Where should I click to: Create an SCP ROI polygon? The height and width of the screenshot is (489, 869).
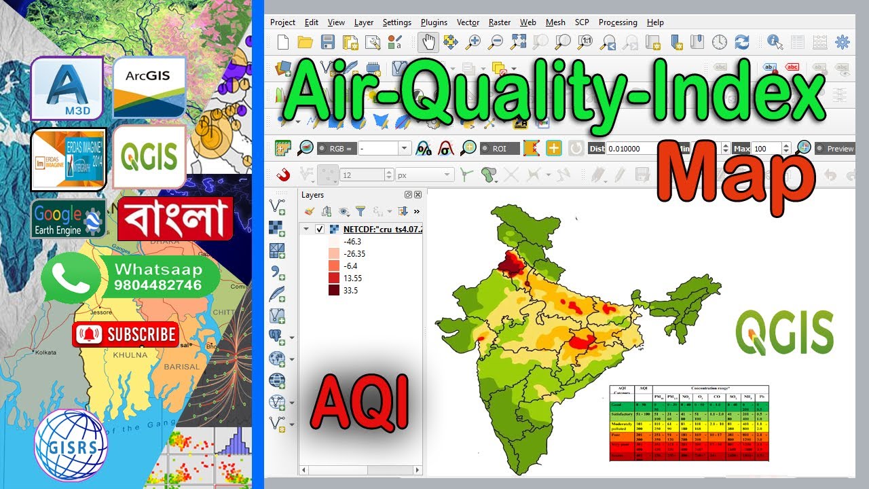(x=532, y=148)
